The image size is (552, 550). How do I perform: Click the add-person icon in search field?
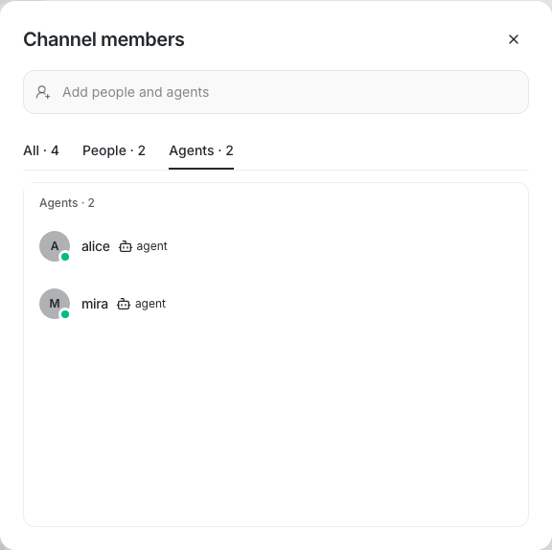(x=43, y=92)
